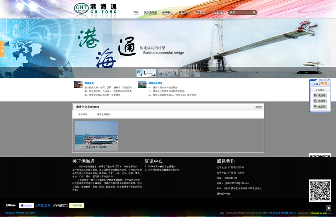Open the orange 分享 share side tab
The image size is (336, 217).
point(2,49)
